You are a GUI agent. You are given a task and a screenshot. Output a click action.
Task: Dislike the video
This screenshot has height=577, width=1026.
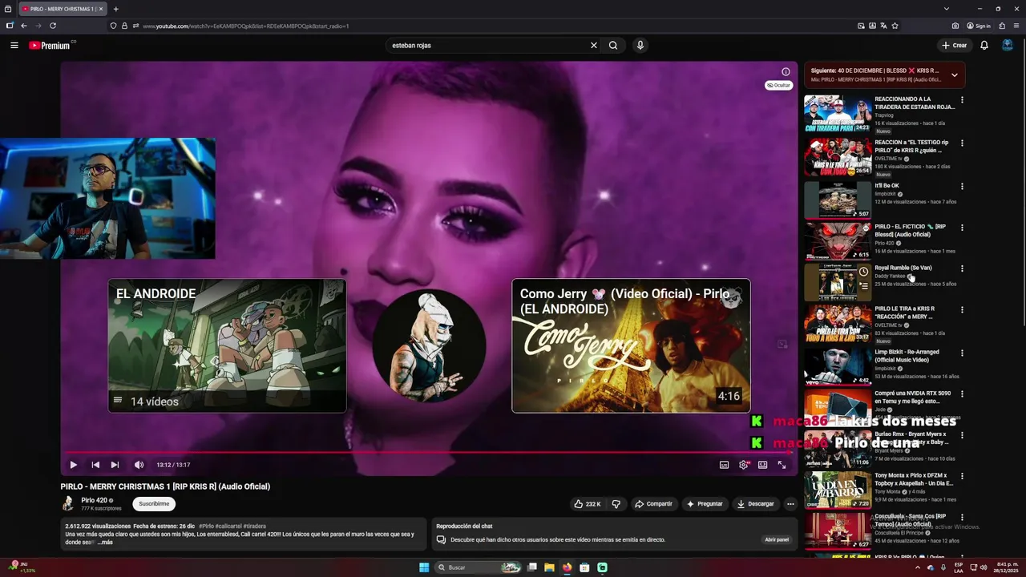tap(616, 504)
